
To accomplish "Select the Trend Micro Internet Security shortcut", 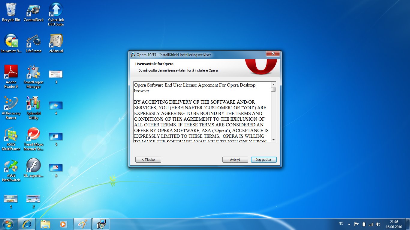I will point(34,139).
